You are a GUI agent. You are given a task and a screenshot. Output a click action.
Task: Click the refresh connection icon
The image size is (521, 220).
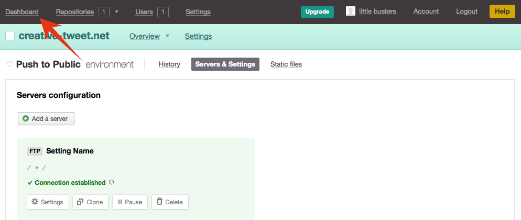coord(112,183)
